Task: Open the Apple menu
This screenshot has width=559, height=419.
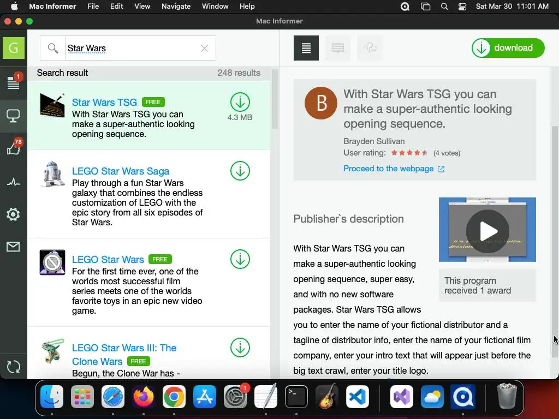Action: (14, 7)
